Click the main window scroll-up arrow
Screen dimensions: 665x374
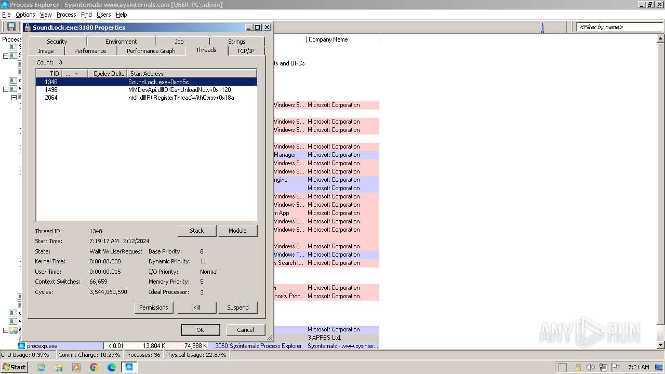point(661,39)
